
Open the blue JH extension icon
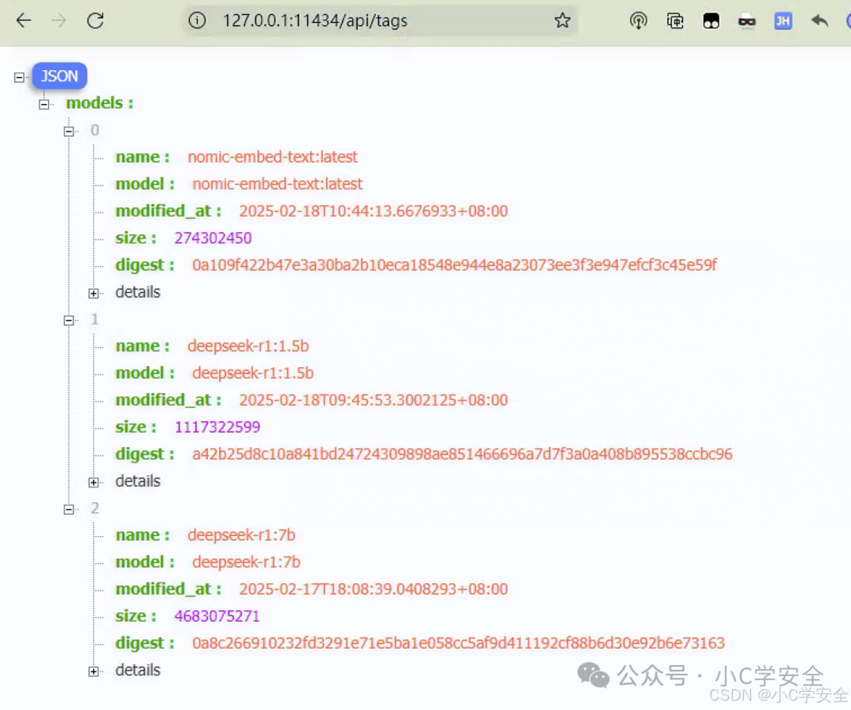tap(782, 20)
